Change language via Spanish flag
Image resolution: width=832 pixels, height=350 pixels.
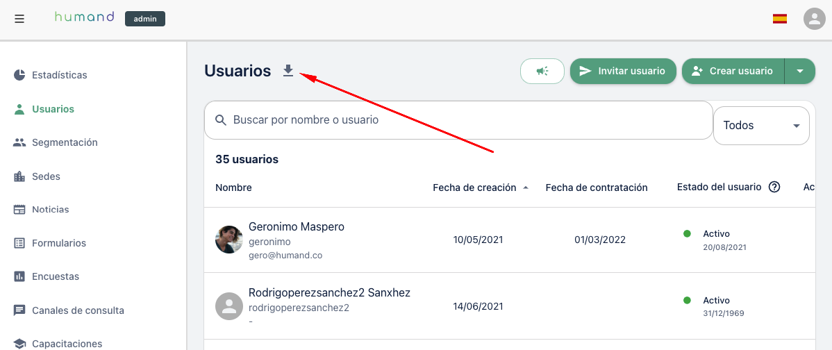click(779, 19)
